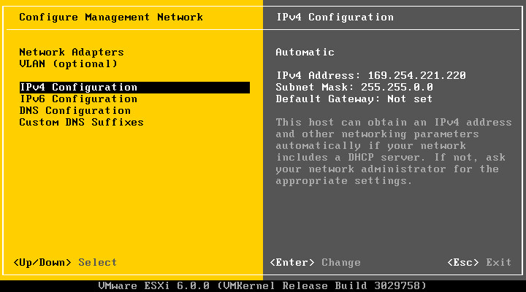Select DNS Configuration menu entry
526x292 pixels.
tap(75, 111)
